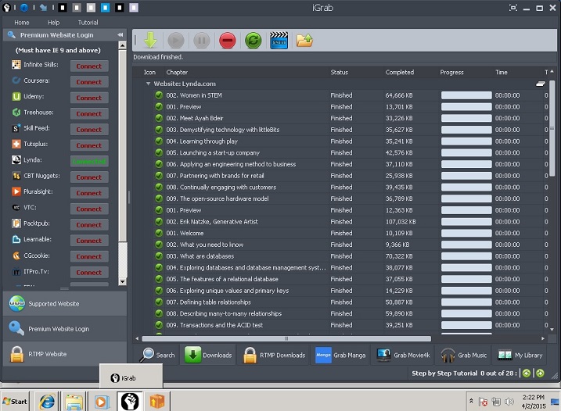Connect to ITPro.Tv
Viewport: 561px width, 411px height.
point(89,273)
